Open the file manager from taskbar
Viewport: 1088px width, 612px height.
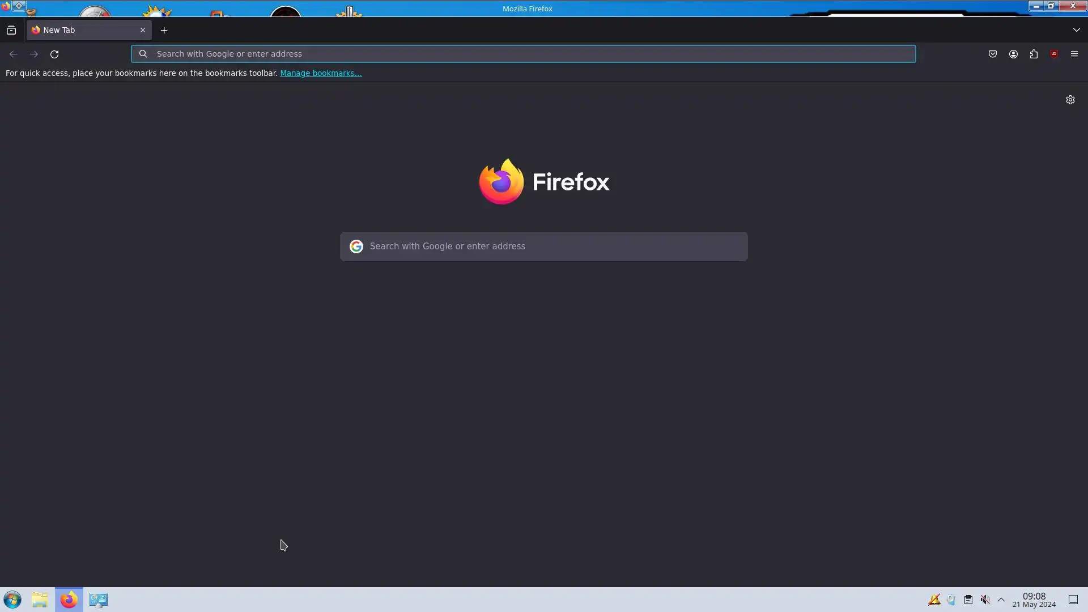[x=40, y=600]
